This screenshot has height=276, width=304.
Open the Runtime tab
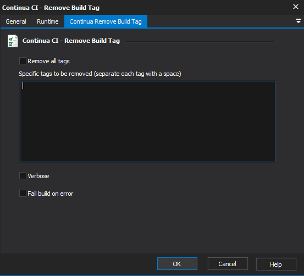(x=48, y=21)
